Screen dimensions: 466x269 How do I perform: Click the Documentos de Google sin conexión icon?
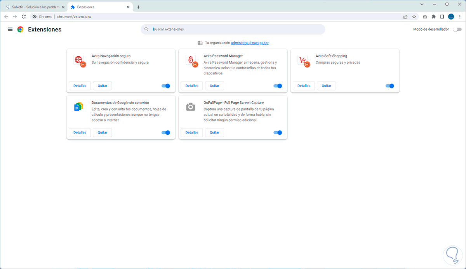(x=78, y=107)
